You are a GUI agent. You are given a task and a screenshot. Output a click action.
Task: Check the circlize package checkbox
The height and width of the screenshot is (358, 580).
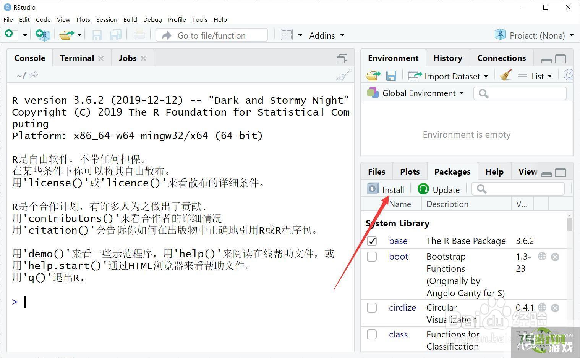pyautogui.click(x=372, y=308)
